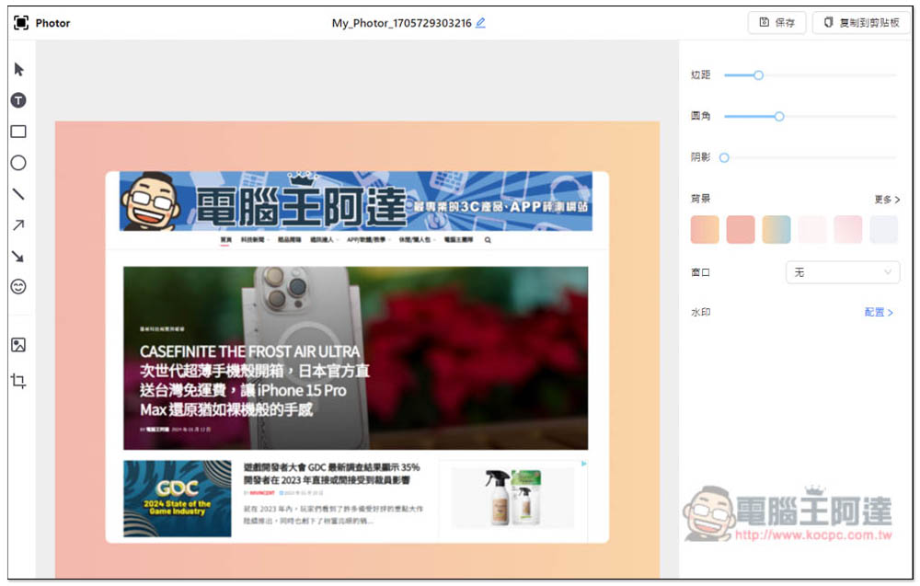Choose the Rectangle shape tool
This screenshot has width=920, height=586.
[18, 132]
